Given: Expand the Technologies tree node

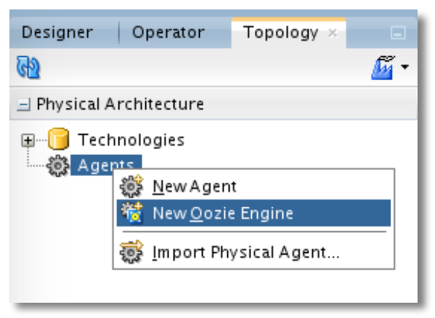Looking at the screenshot, I should click(x=28, y=140).
